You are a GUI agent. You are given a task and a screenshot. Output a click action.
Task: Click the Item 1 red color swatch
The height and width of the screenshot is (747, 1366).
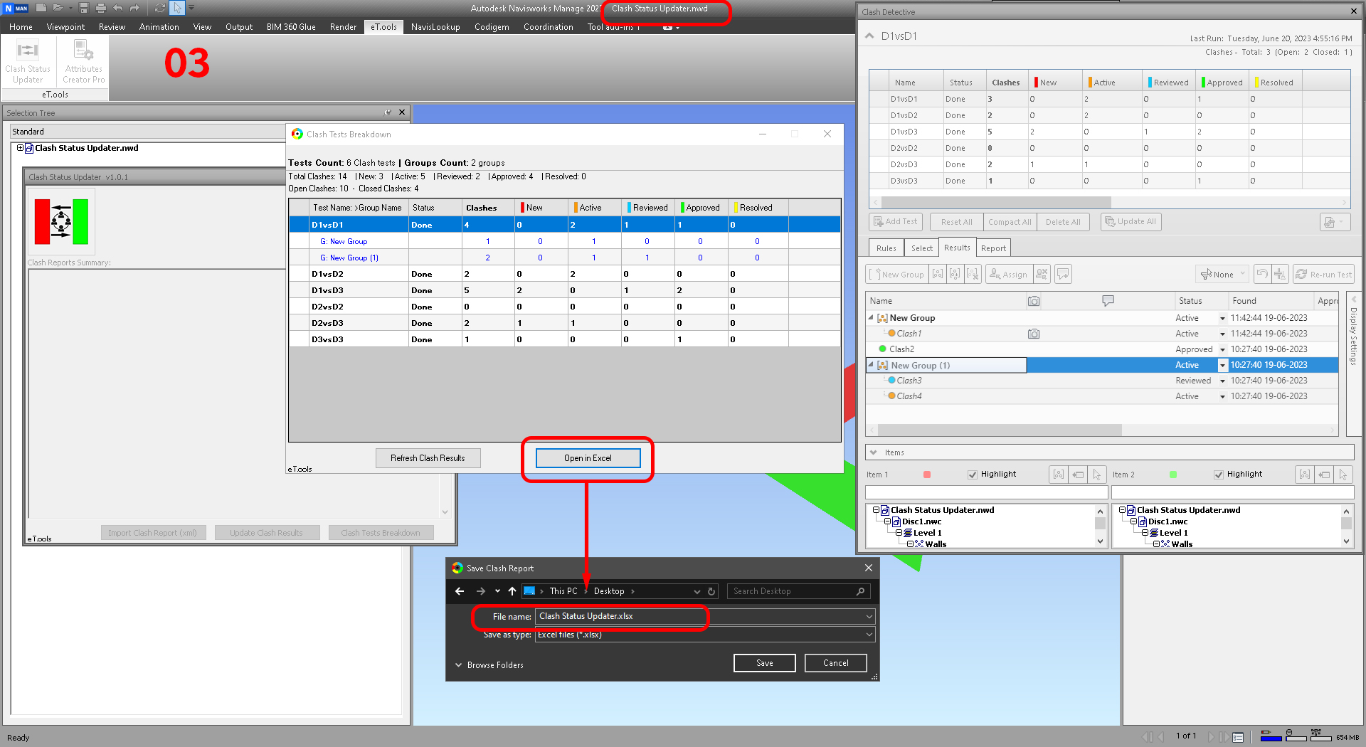pyautogui.click(x=926, y=475)
